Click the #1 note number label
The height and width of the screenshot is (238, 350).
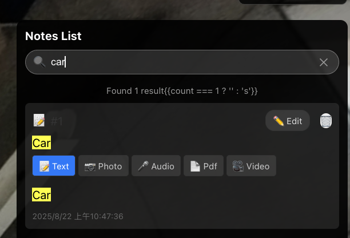coord(57,121)
